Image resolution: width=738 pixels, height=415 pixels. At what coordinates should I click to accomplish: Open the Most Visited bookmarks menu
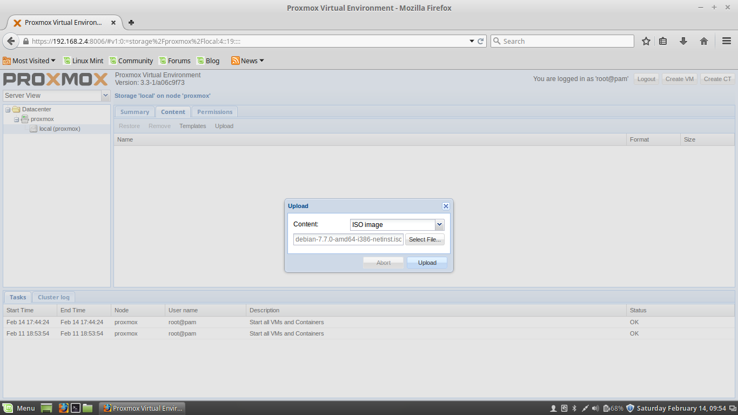coord(29,61)
